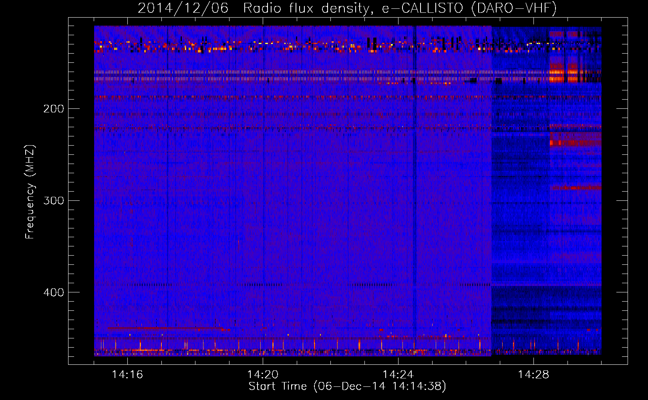Click the 400 frequency tick label
Screen dimensions: 648x400
[x=54, y=292]
